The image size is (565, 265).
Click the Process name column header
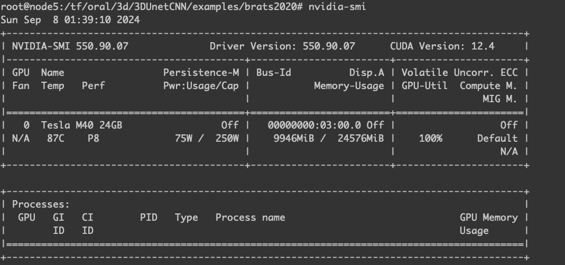pos(250,218)
